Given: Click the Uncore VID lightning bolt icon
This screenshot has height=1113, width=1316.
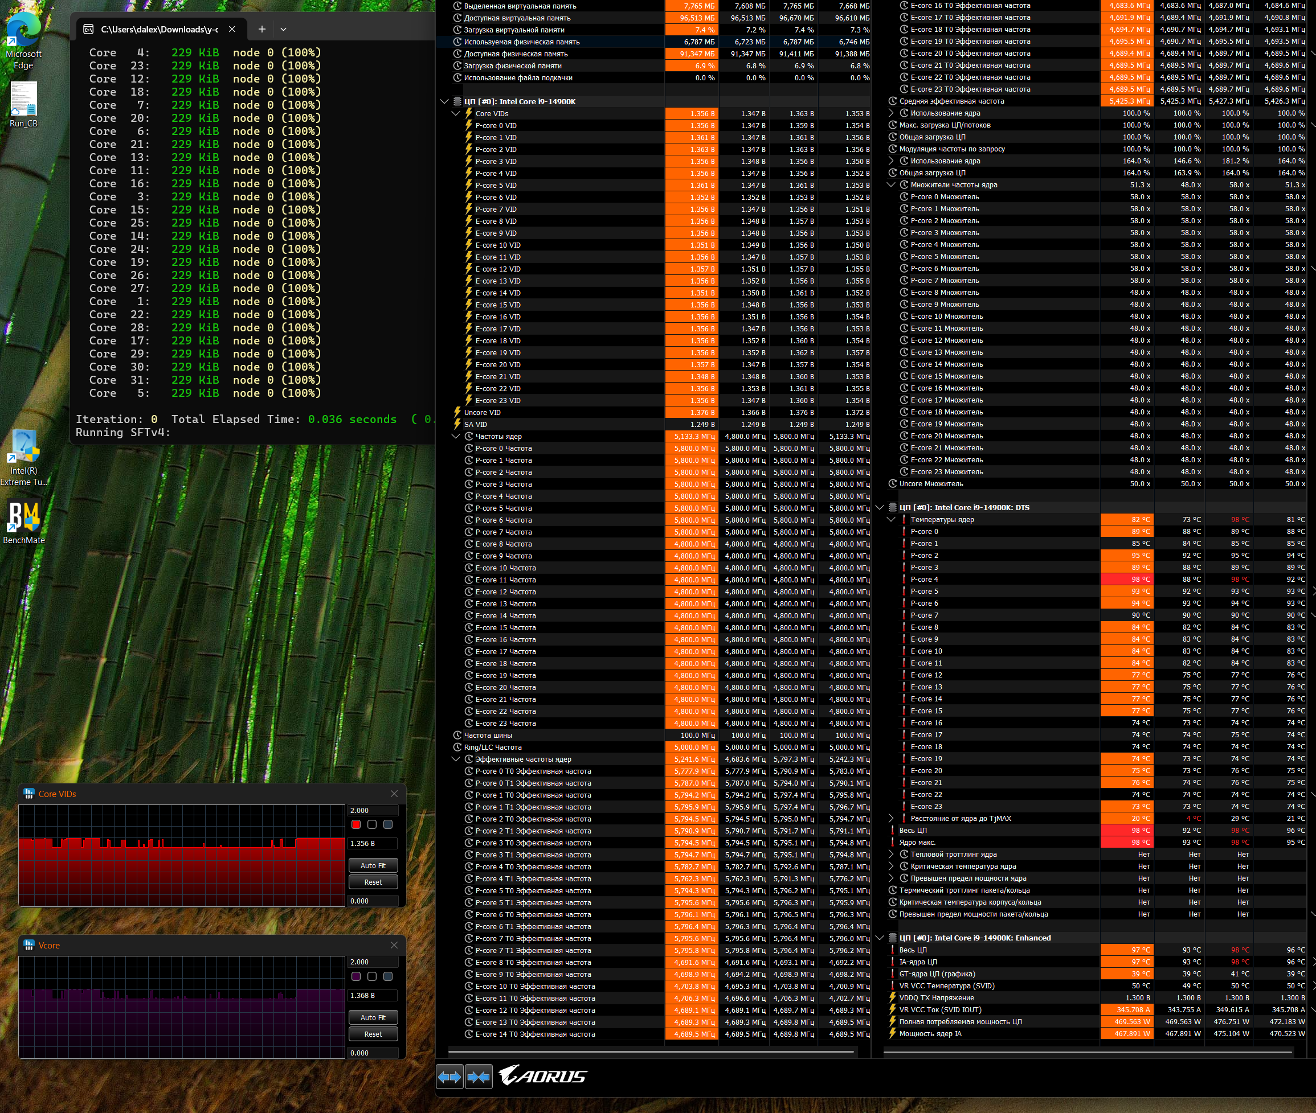Looking at the screenshot, I should point(457,412).
